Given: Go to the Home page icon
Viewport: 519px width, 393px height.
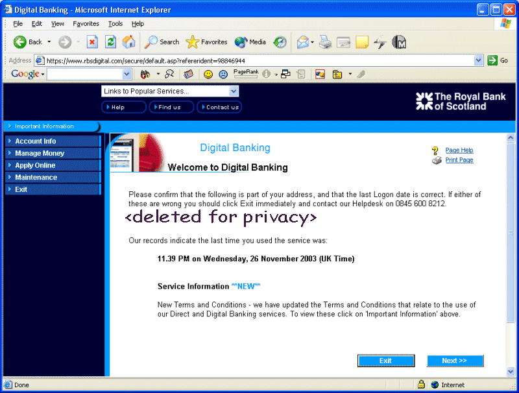Looking at the screenshot, I should click(x=128, y=42).
